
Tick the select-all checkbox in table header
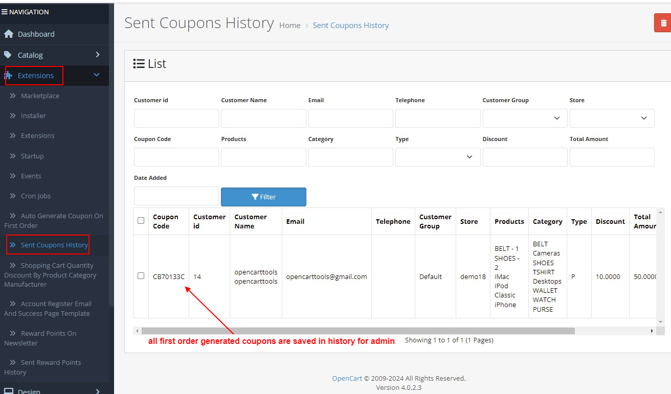[x=141, y=221]
